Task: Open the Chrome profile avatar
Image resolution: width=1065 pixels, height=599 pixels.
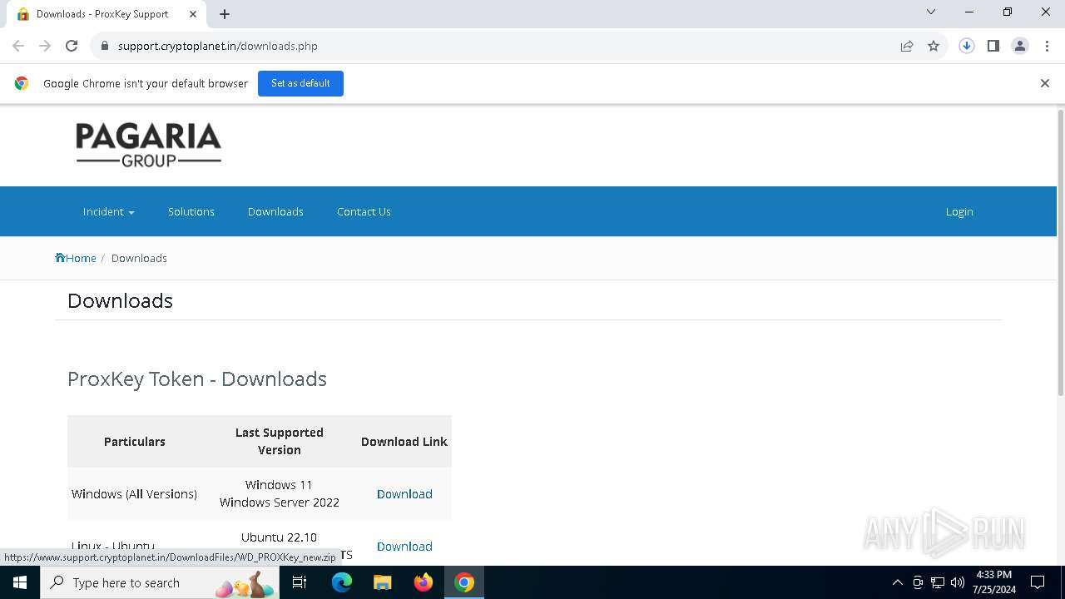Action: pos(1020,46)
